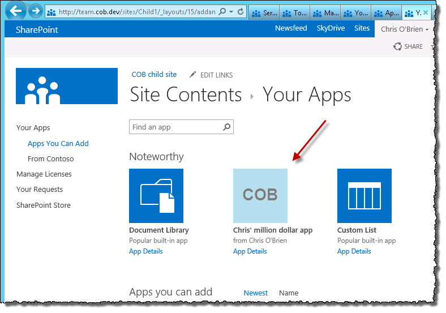
Task: Click the Find an app search magnifier
Action: coord(227,127)
